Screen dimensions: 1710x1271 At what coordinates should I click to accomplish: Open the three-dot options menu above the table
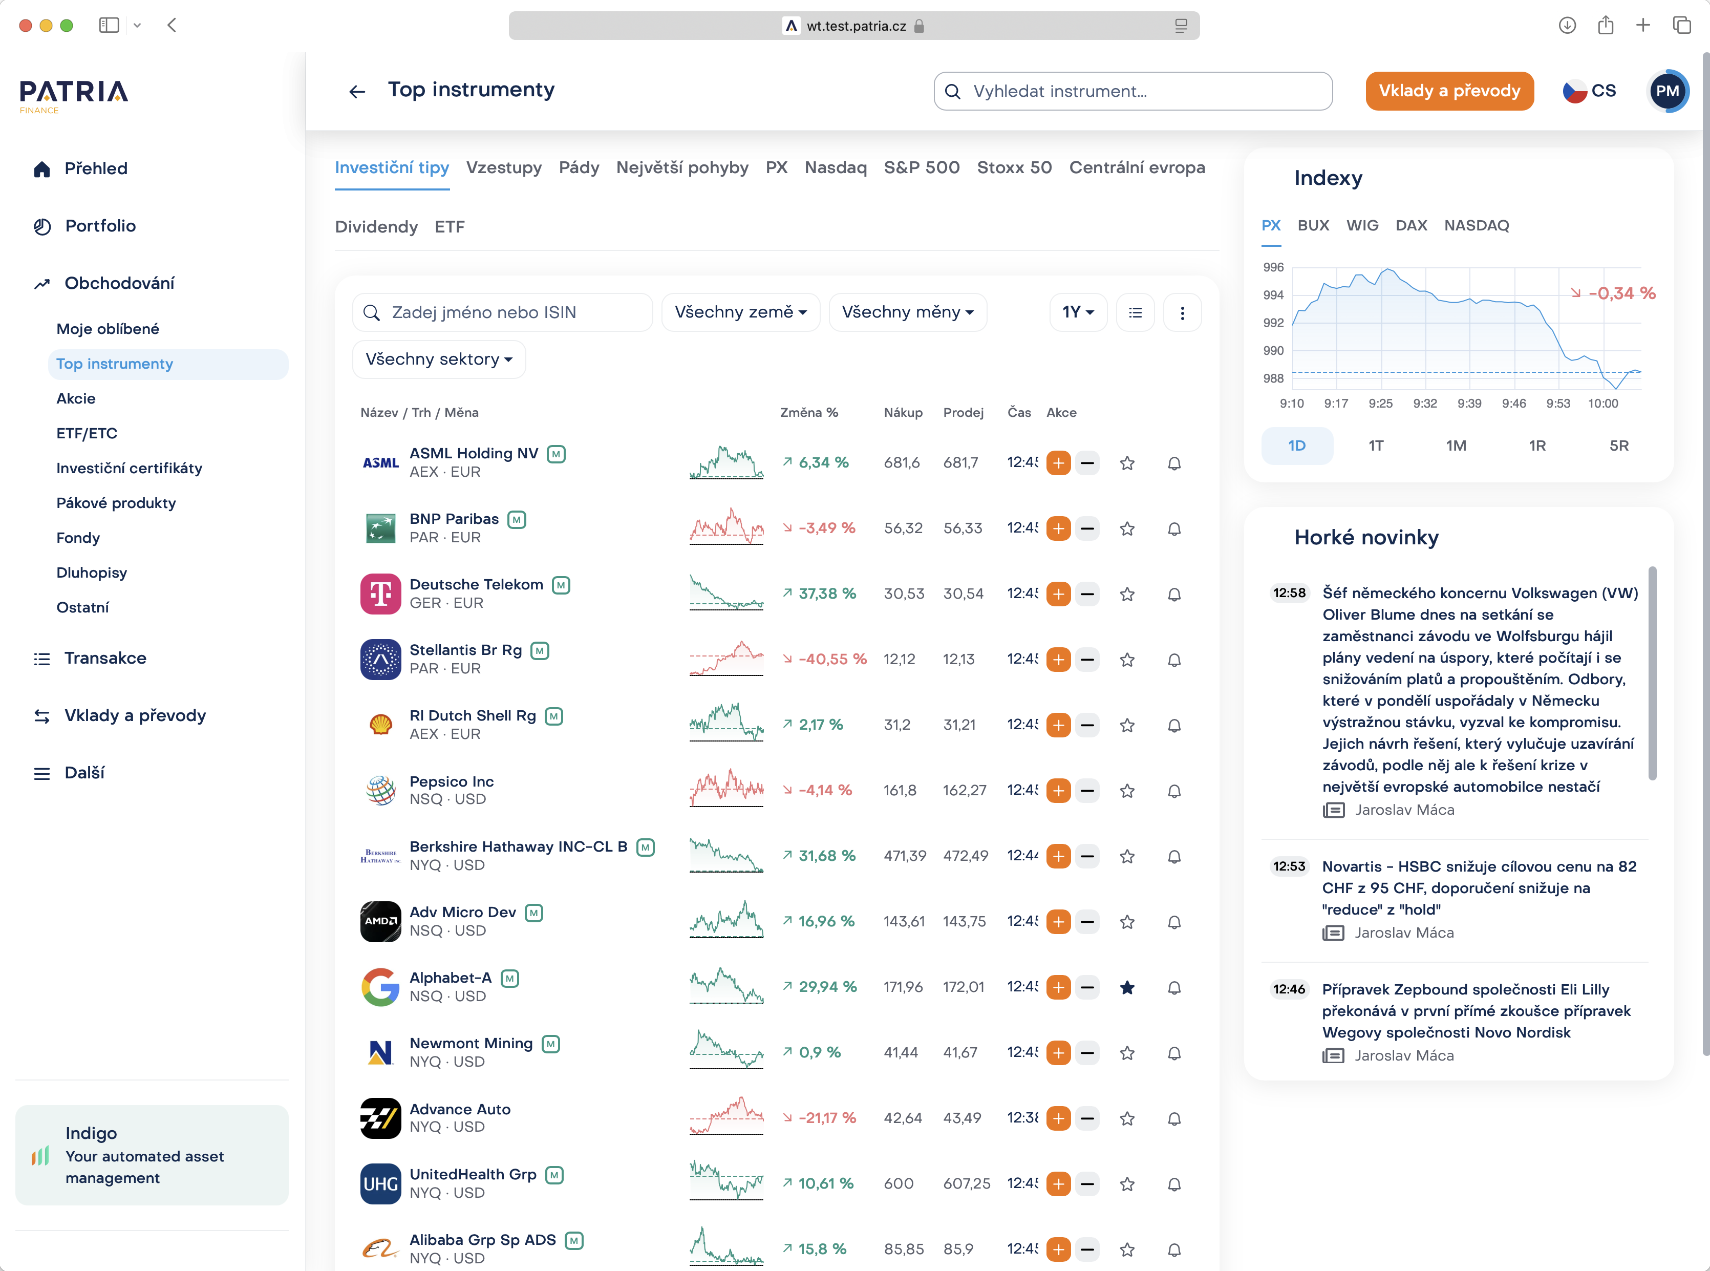pyautogui.click(x=1182, y=312)
